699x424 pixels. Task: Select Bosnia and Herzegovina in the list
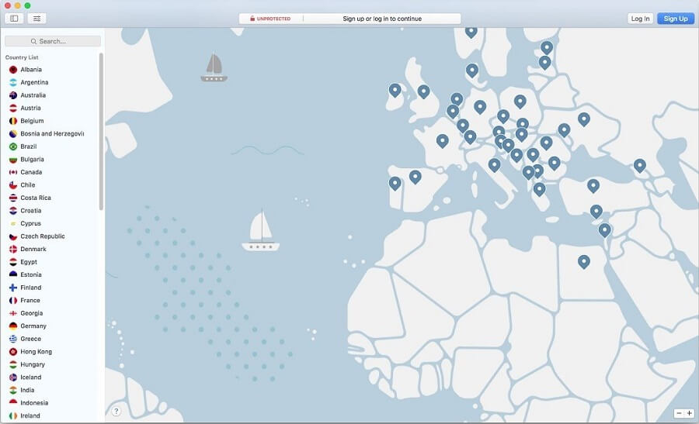tap(51, 133)
